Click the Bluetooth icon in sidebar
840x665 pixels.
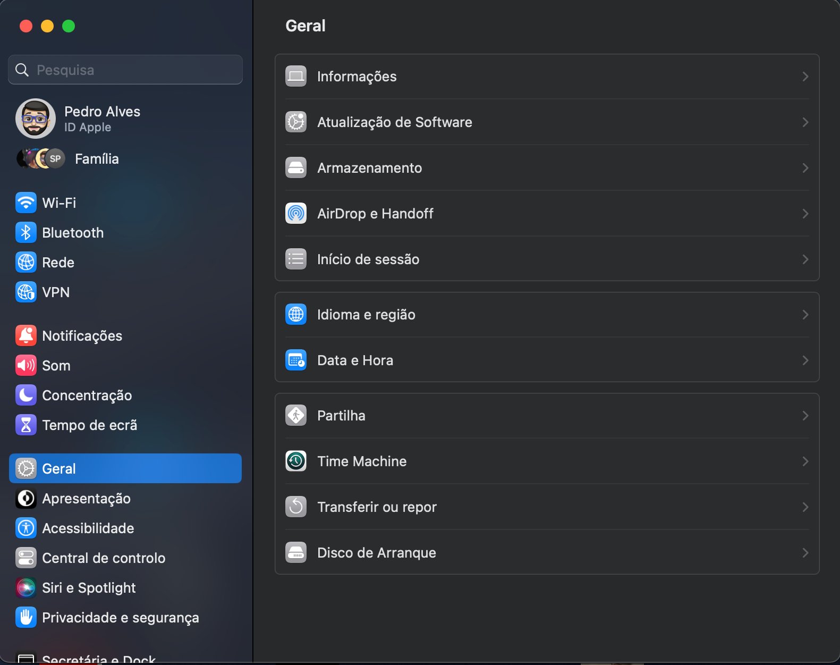[x=26, y=232]
